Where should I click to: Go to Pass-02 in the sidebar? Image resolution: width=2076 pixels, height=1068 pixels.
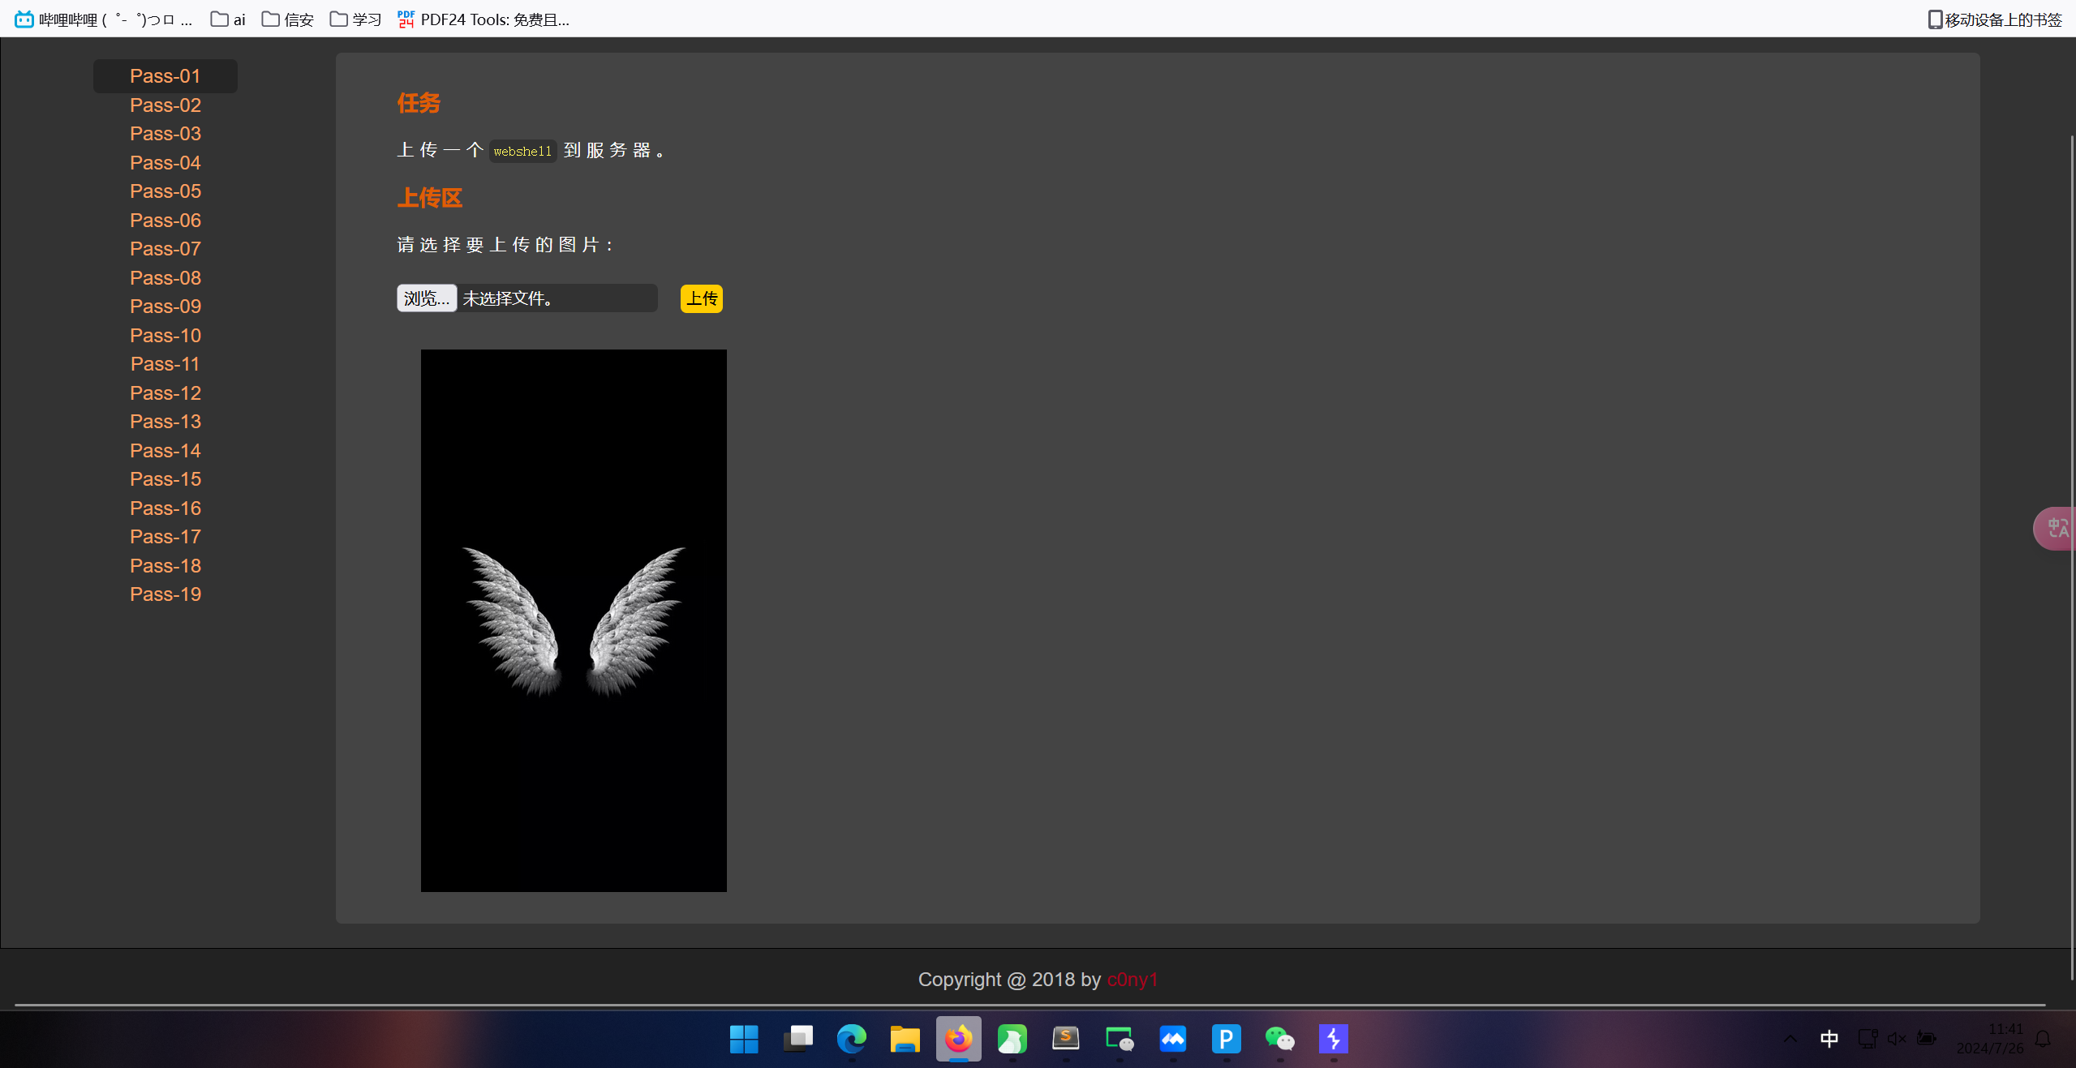pos(165,105)
